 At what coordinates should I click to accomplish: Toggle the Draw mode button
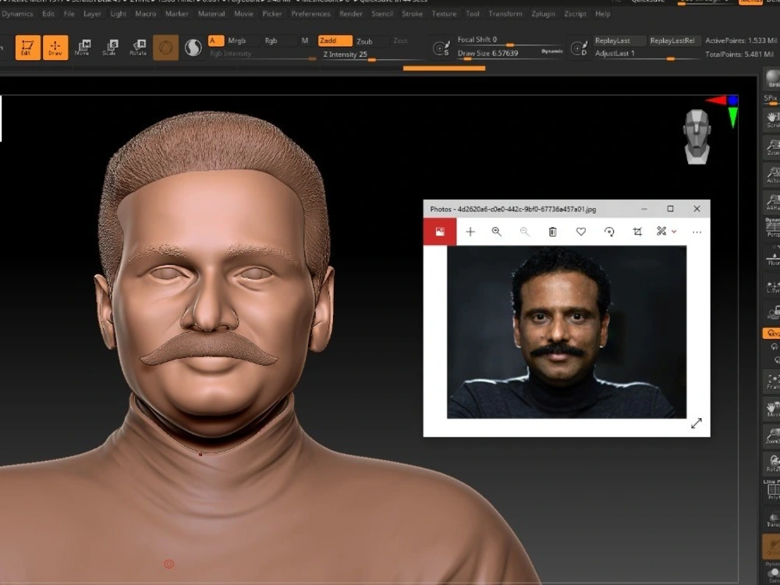pos(55,48)
